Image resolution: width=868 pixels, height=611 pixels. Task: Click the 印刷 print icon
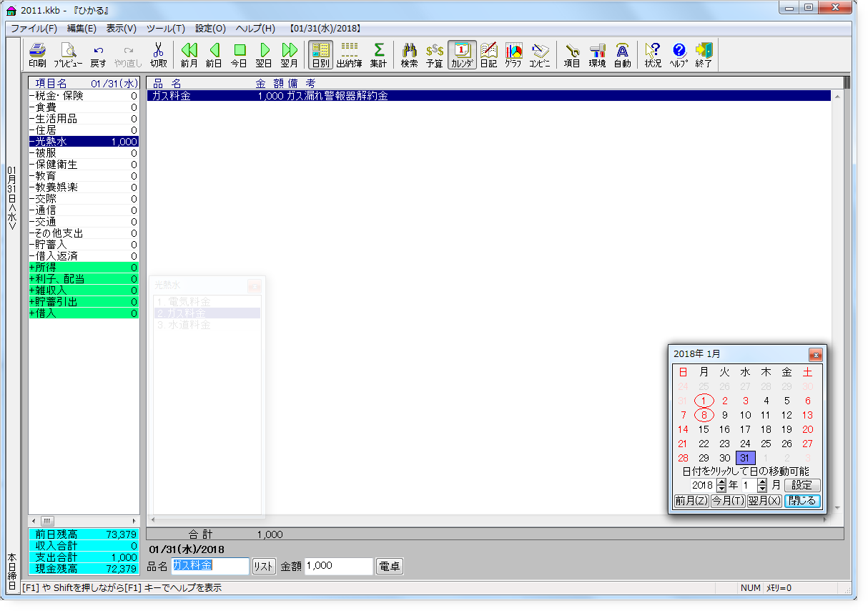click(x=37, y=54)
